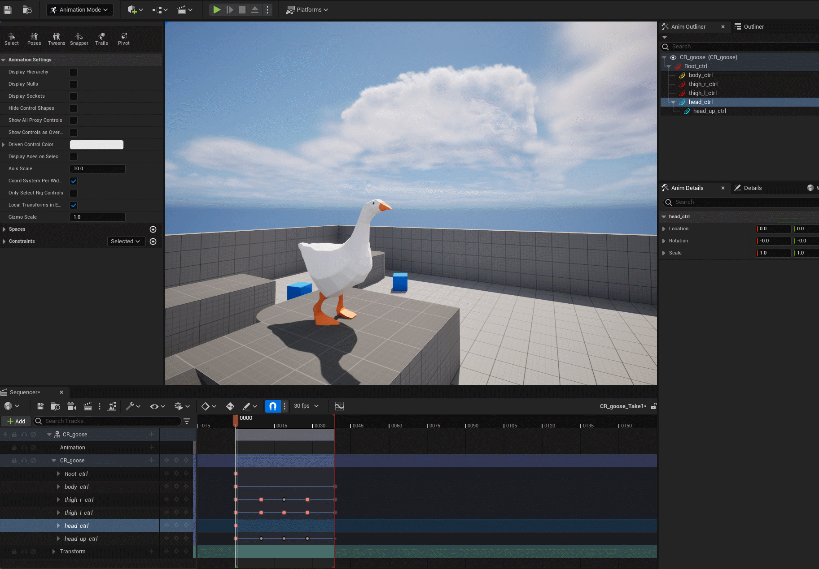Expand body_ctrl track in Sequencer
The width and height of the screenshot is (819, 569).
(x=58, y=487)
